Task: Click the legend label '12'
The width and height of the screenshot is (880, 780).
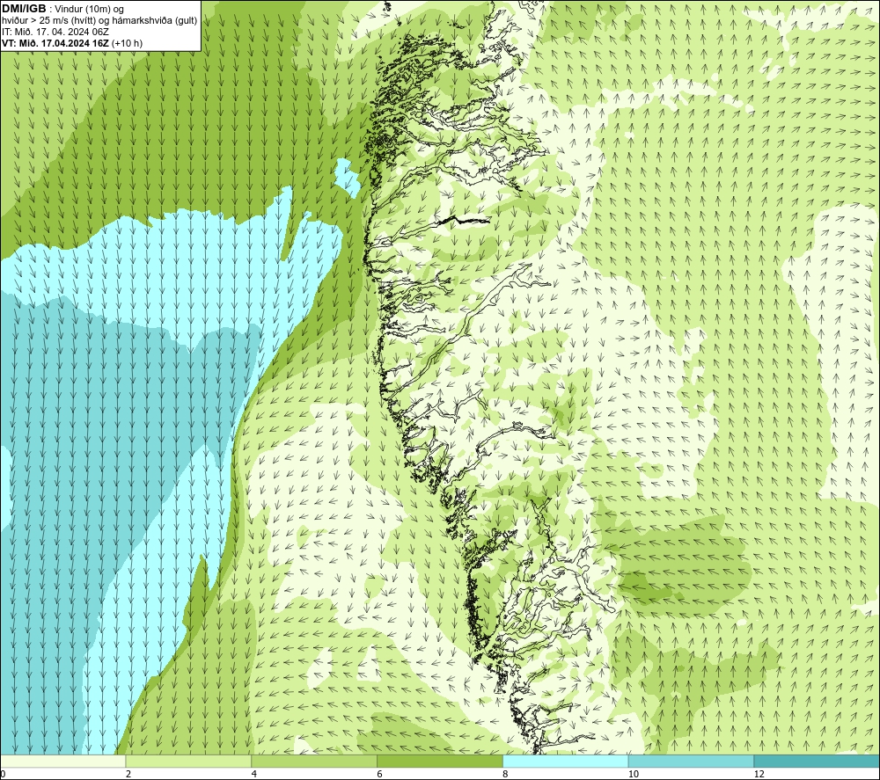Action: pos(759,774)
